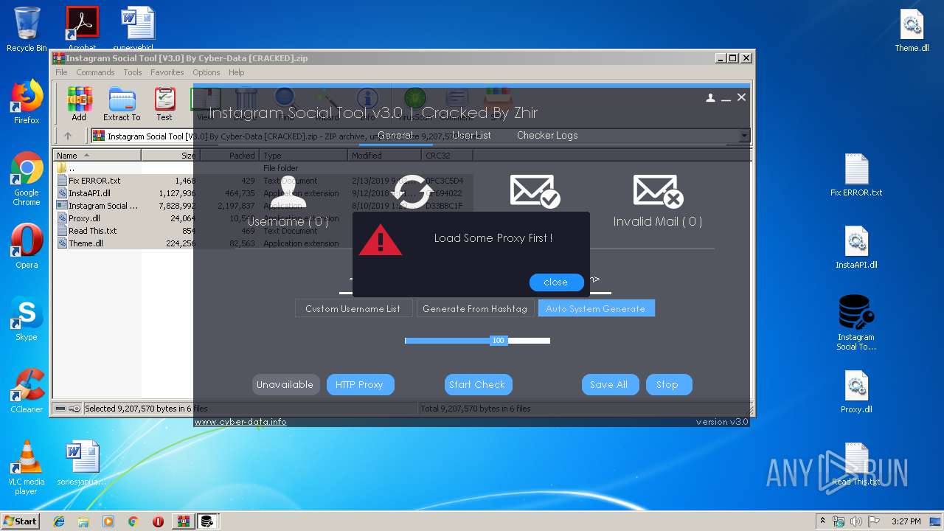Sort WinRAR list by Type column
The height and width of the screenshot is (531, 944).
click(303, 156)
